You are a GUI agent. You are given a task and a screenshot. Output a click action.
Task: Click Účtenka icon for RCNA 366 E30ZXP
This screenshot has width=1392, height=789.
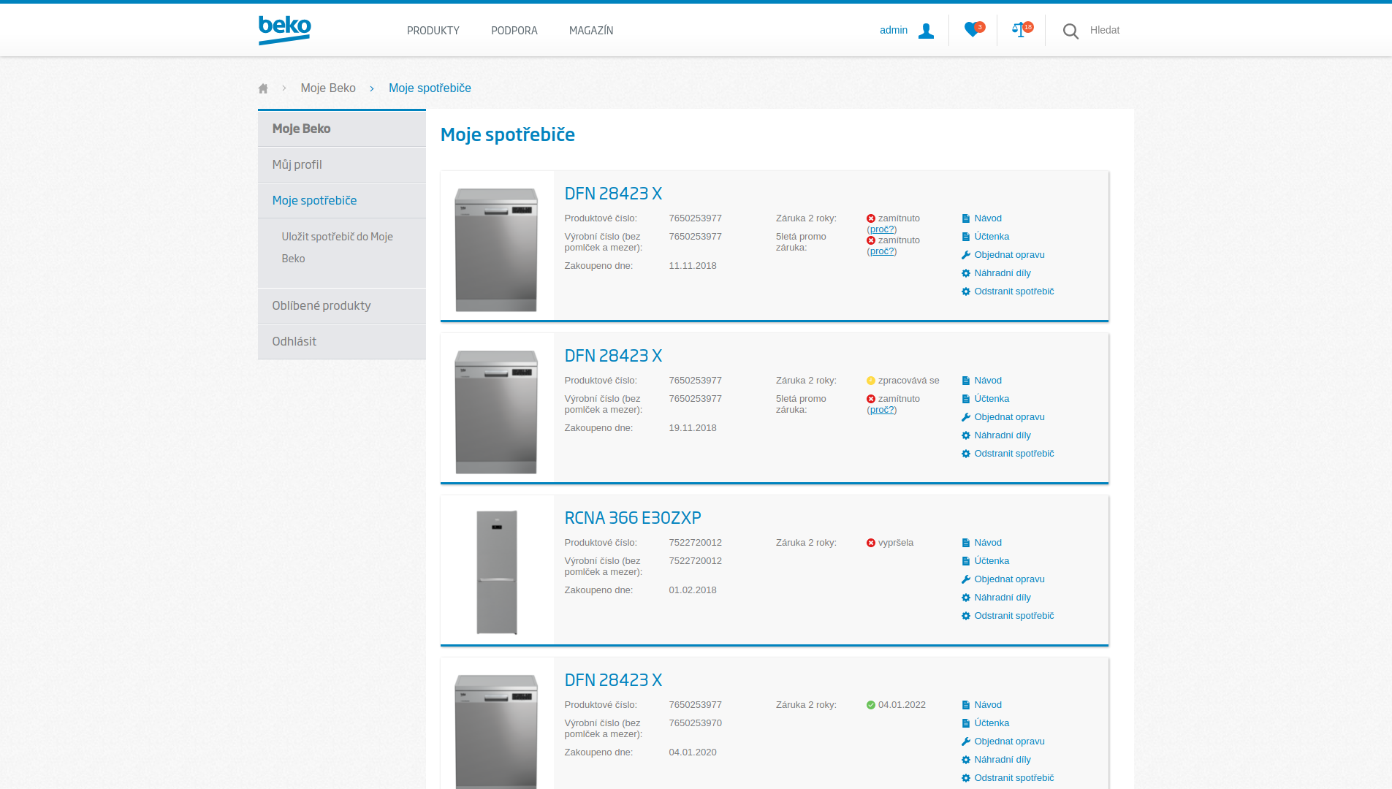coord(966,561)
